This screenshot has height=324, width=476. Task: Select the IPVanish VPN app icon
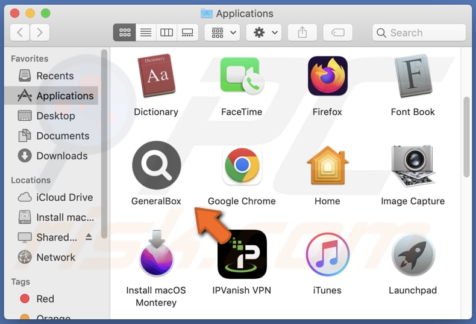coord(242,254)
